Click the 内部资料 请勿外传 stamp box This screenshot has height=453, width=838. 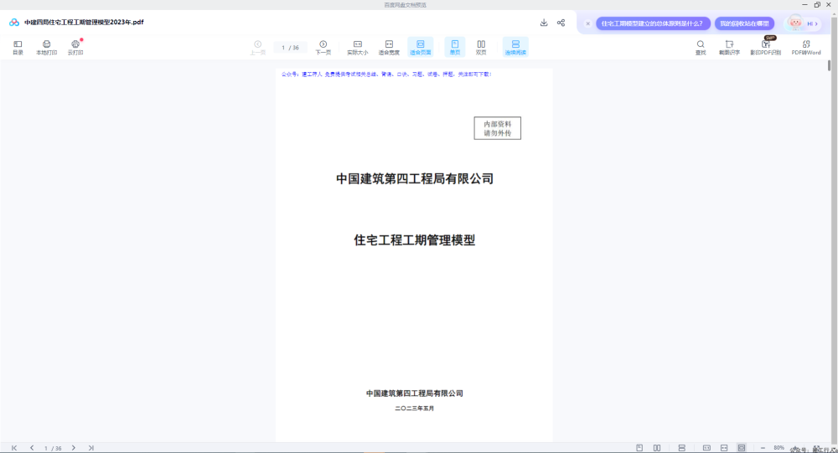498,128
